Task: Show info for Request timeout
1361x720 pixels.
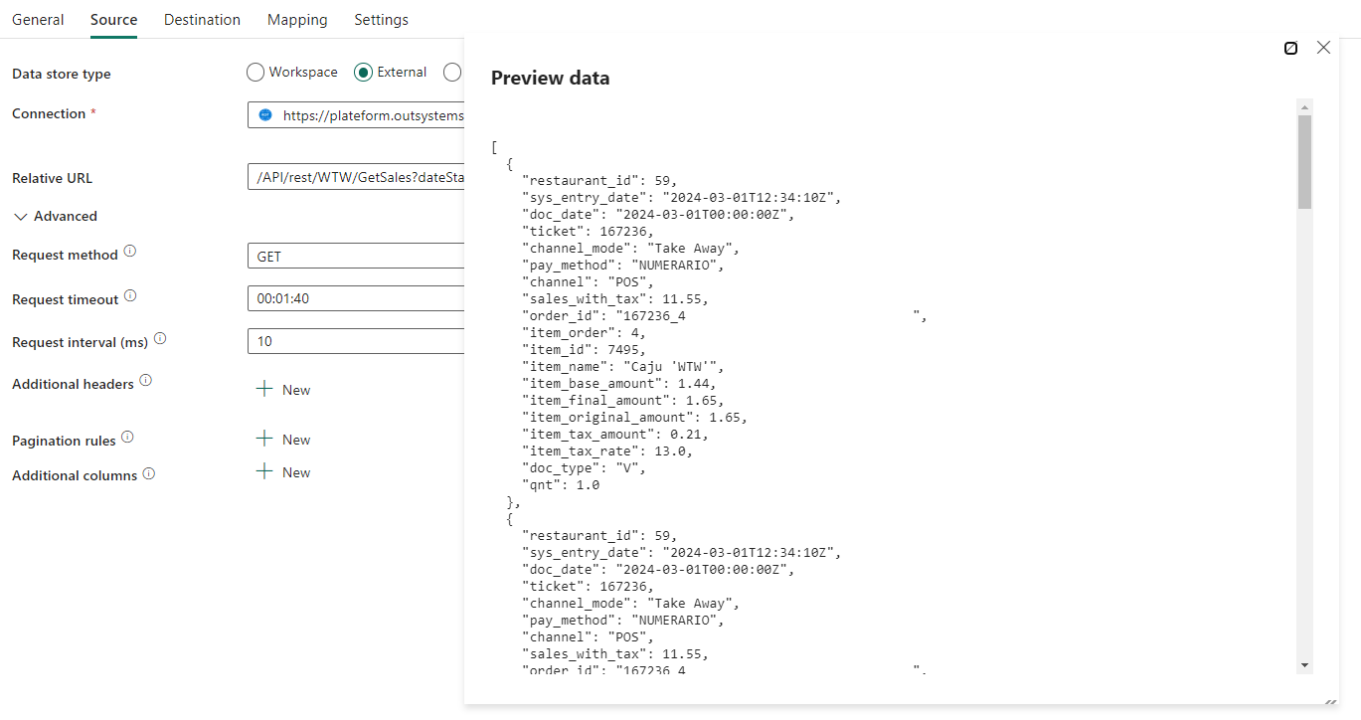Action: coord(130,296)
